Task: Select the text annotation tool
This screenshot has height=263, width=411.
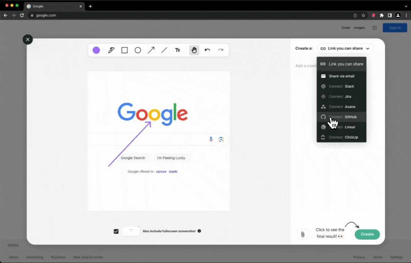Action: pos(178,50)
